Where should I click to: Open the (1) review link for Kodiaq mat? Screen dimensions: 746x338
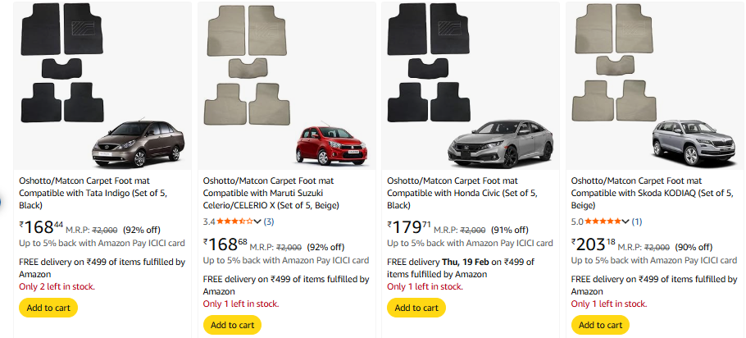[637, 222]
